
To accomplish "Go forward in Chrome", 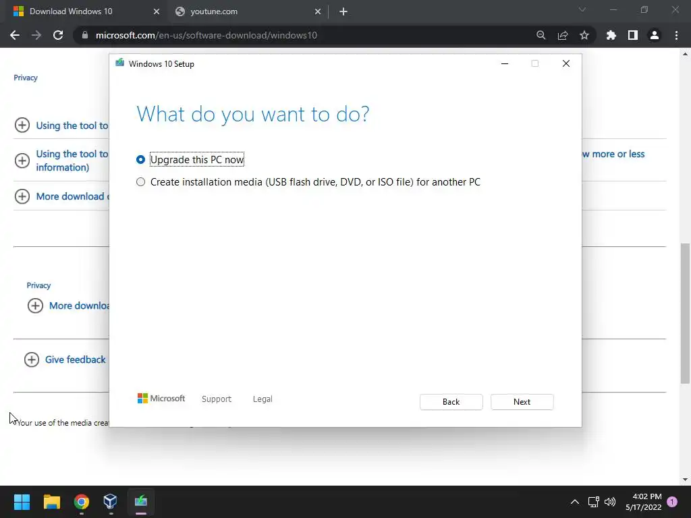I will click(36, 35).
